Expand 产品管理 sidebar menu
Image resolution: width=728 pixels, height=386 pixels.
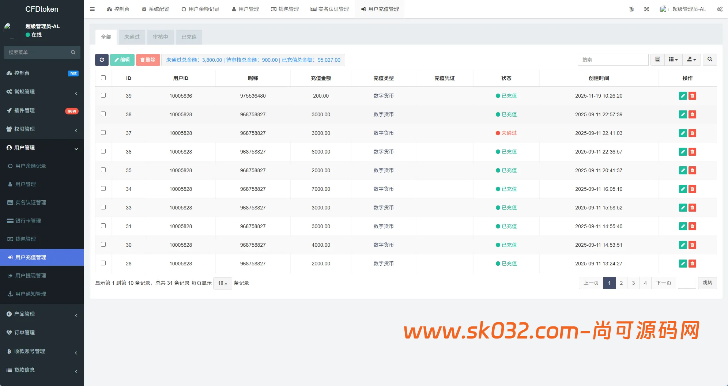tap(42, 314)
